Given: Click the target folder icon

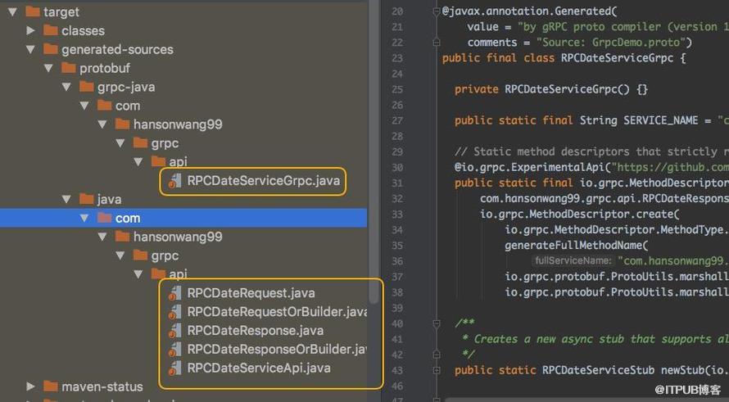Looking at the screenshot, I should (x=33, y=11).
